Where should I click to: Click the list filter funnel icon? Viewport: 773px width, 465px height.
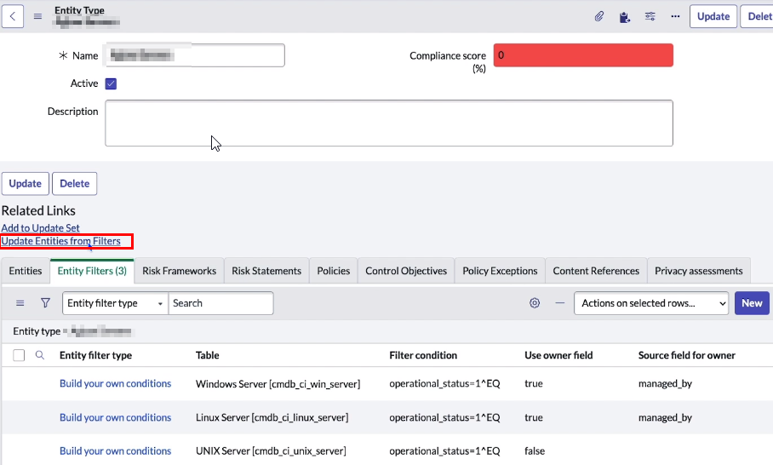point(46,303)
